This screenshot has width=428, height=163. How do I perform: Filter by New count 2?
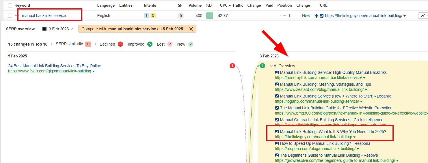[191, 44]
